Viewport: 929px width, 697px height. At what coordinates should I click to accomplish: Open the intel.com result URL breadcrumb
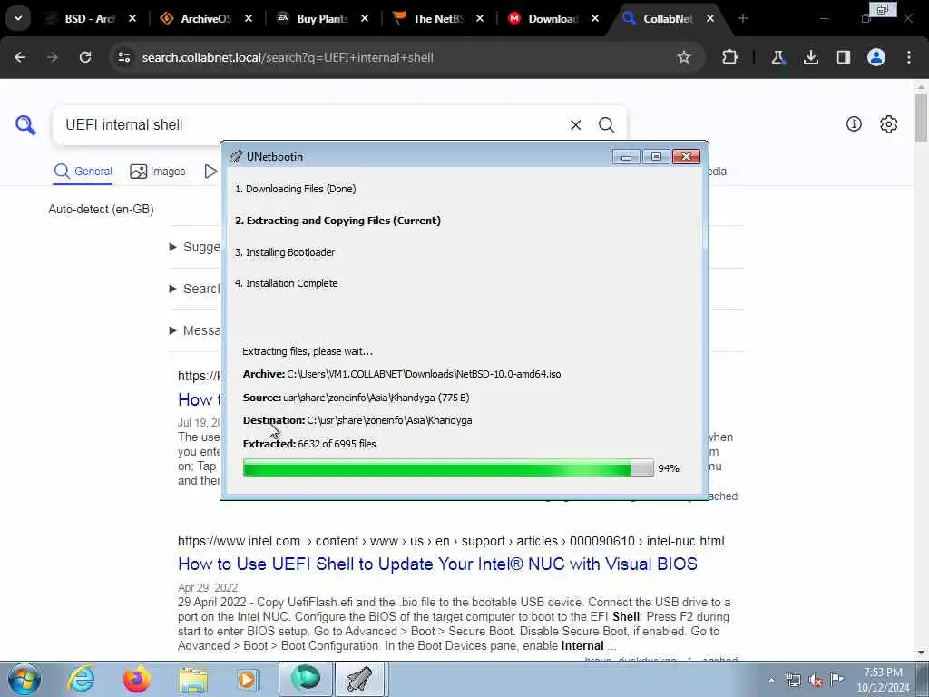[x=451, y=541]
